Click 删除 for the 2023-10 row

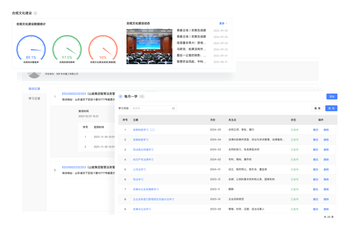point(326,200)
